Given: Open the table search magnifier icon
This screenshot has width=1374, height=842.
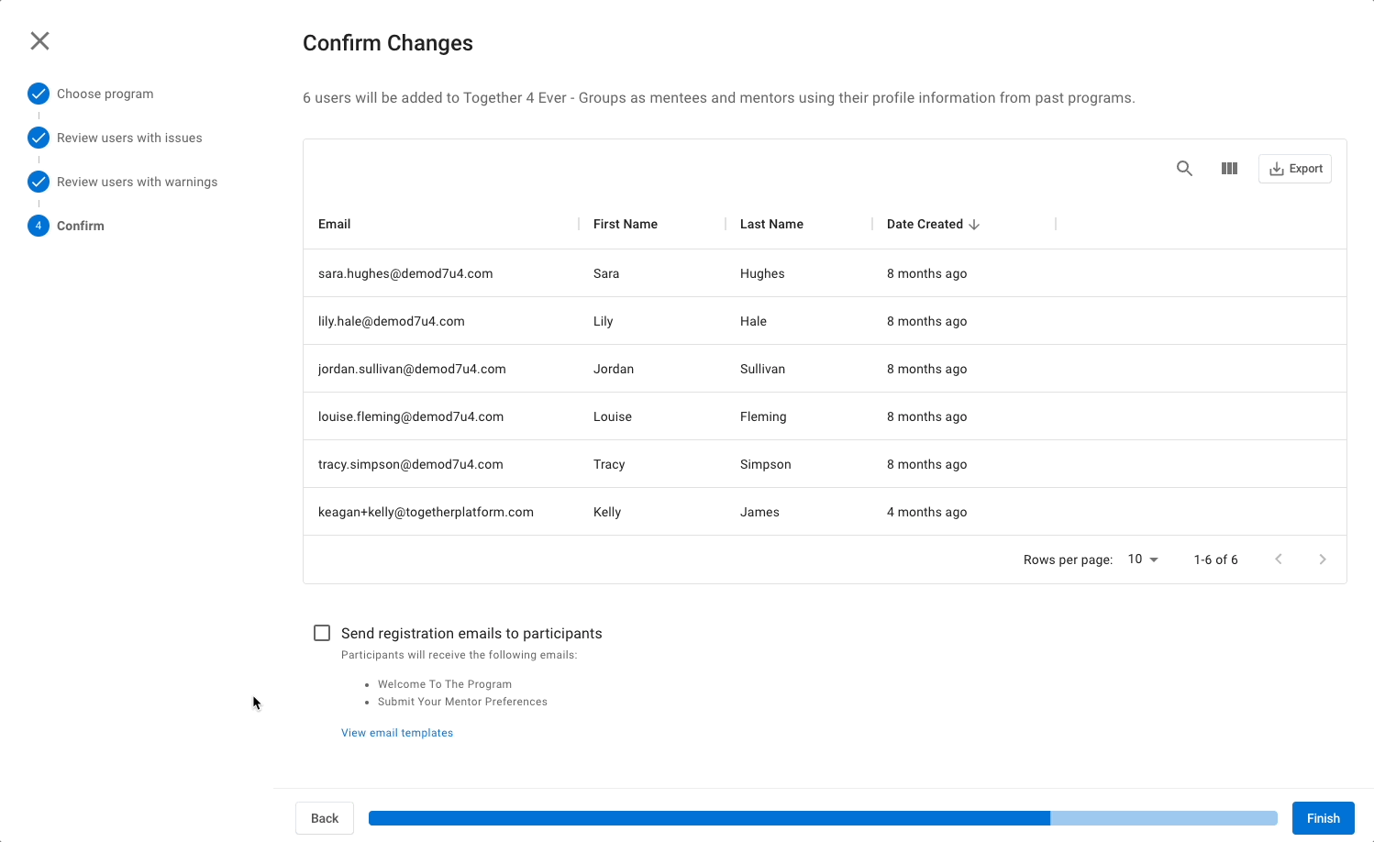Looking at the screenshot, I should [1184, 169].
